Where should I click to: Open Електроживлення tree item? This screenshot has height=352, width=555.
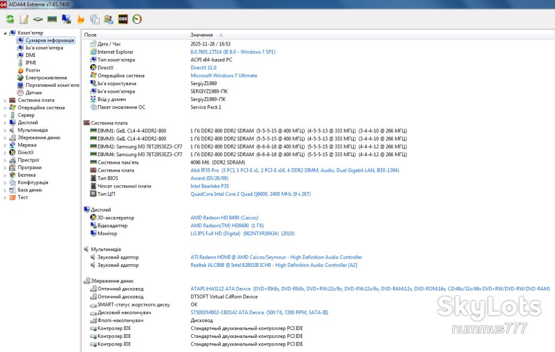pyautogui.click(x=46, y=78)
